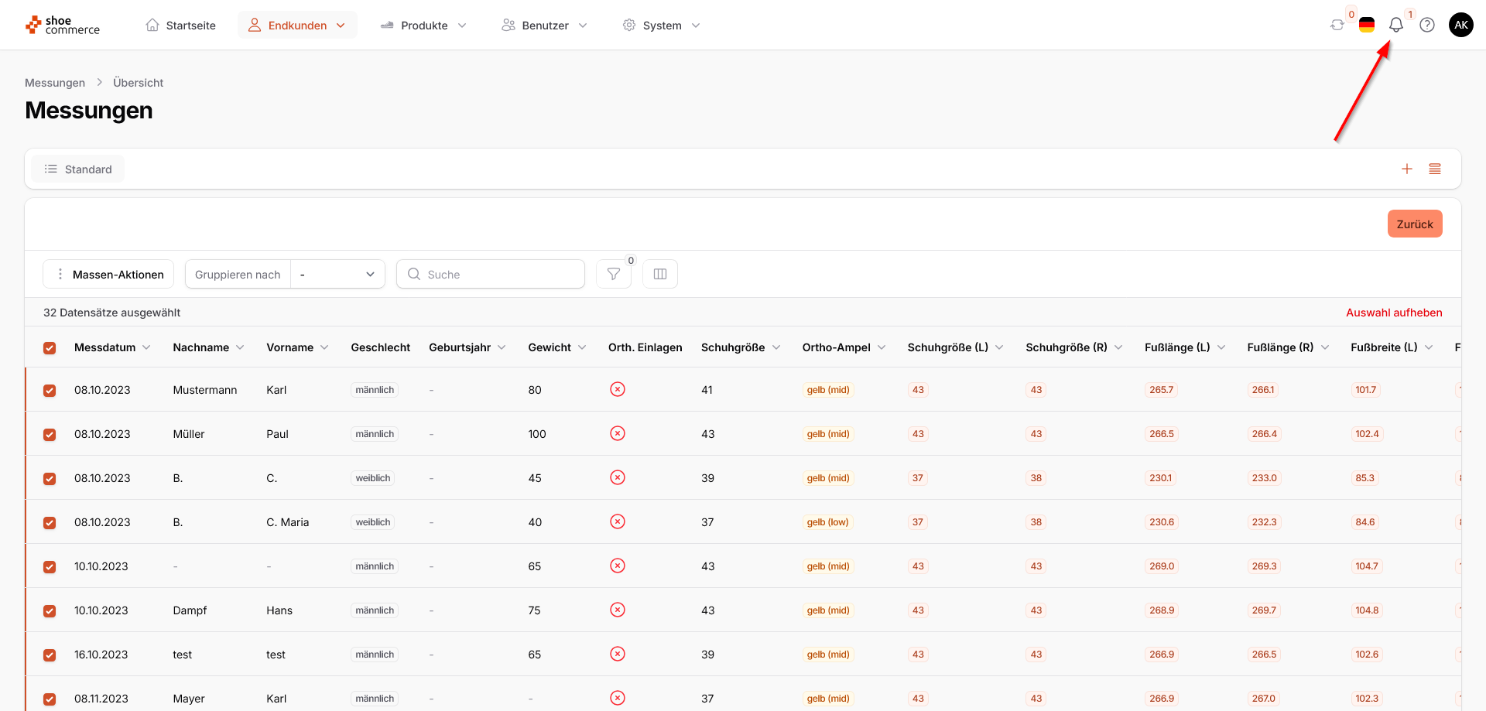Screen dimensions: 1486x711
Task: Open the German flag language selector
Action: click(1367, 25)
